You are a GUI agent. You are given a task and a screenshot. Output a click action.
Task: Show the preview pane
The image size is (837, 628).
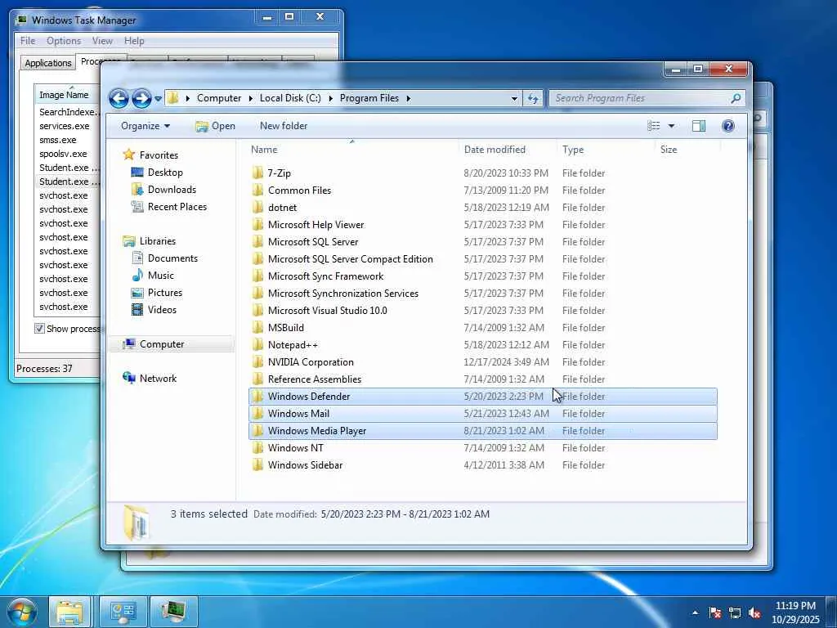(698, 126)
